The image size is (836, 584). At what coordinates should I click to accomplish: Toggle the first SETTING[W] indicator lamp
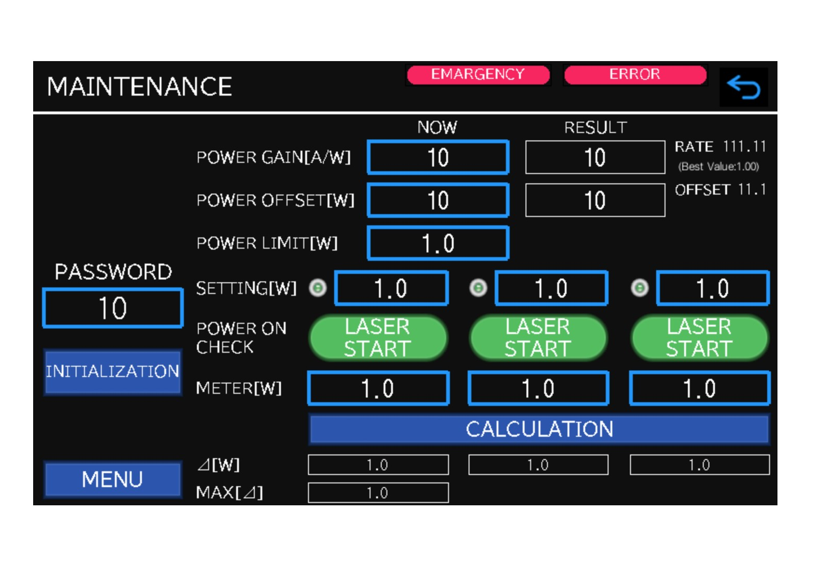318,287
